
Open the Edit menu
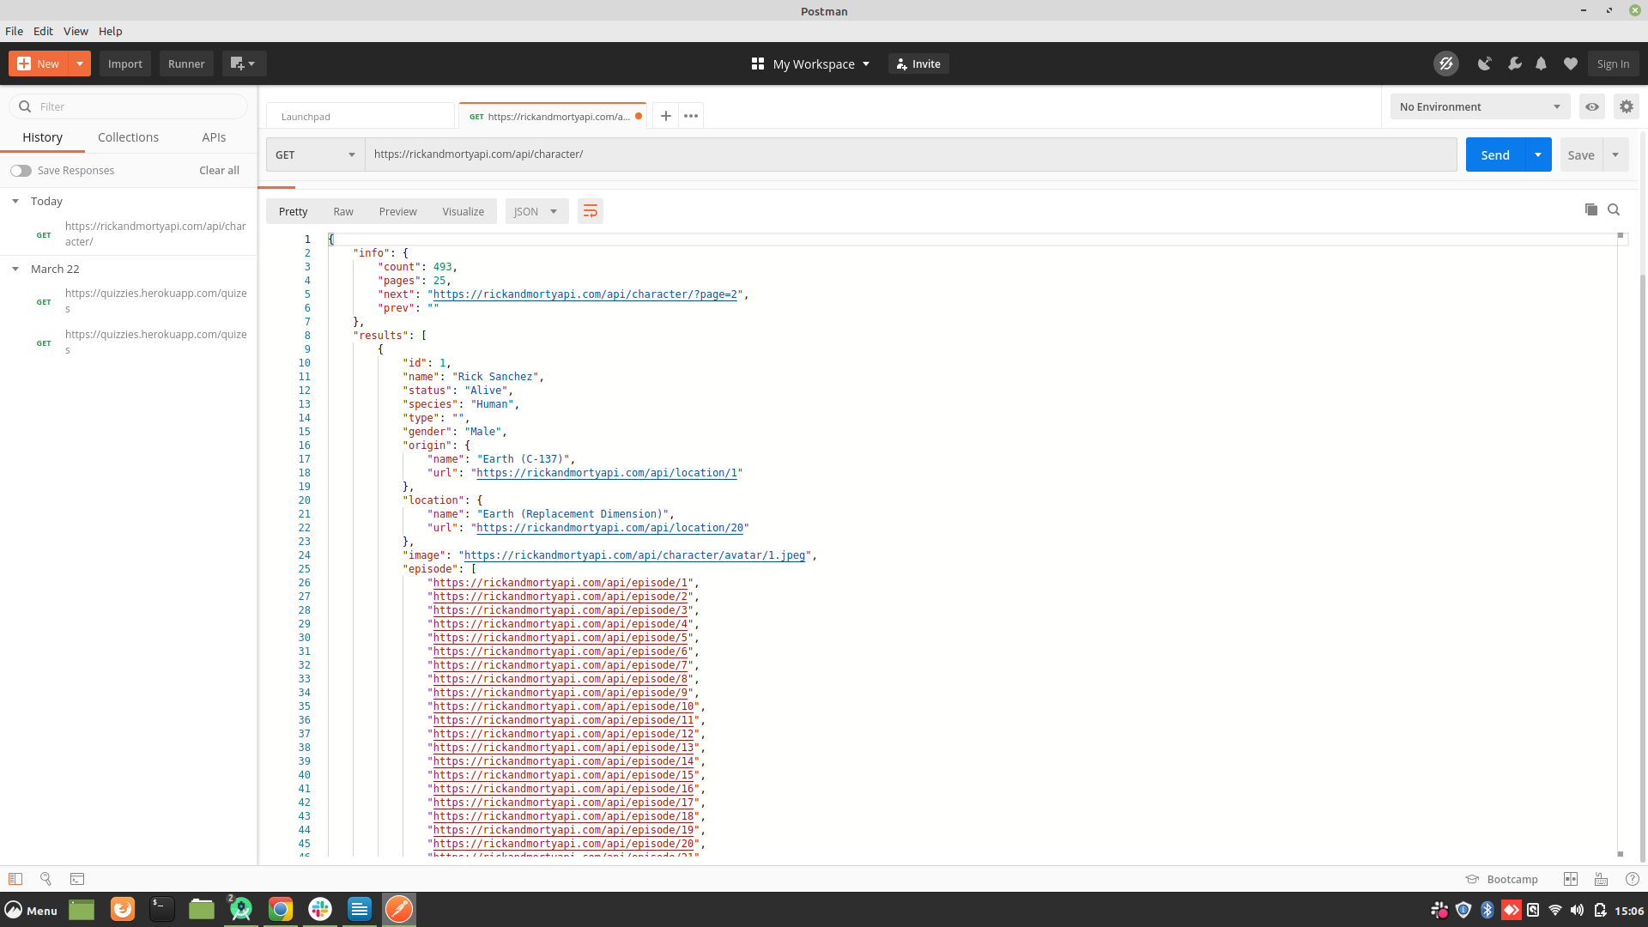click(44, 31)
